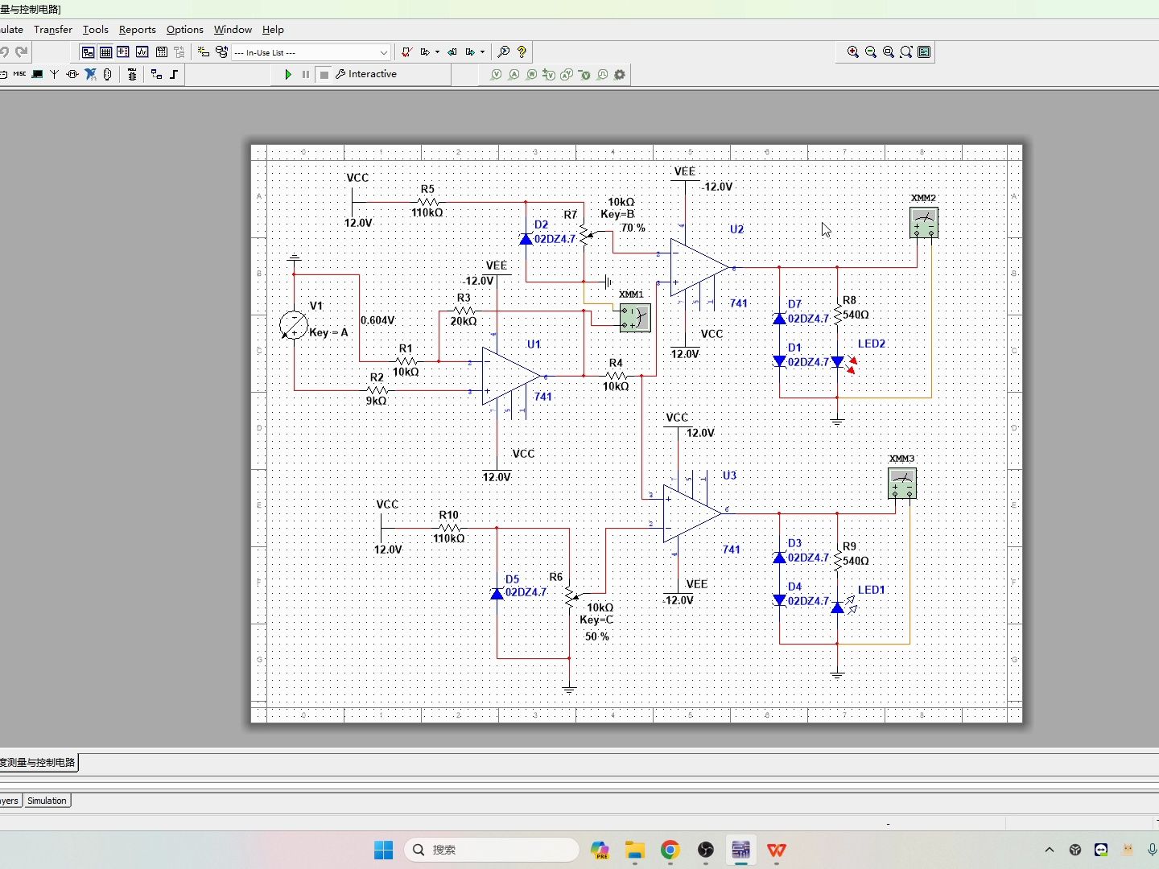The image size is (1159, 869).
Task: Toggle the LED2 indicator in the circuit
Action: pyautogui.click(x=838, y=362)
